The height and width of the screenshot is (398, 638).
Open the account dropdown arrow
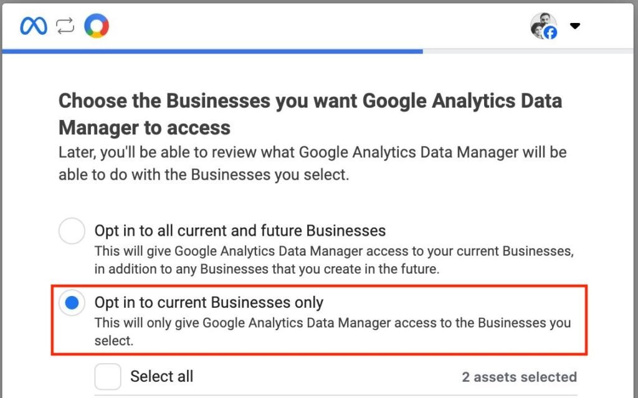click(x=575, y=26)
